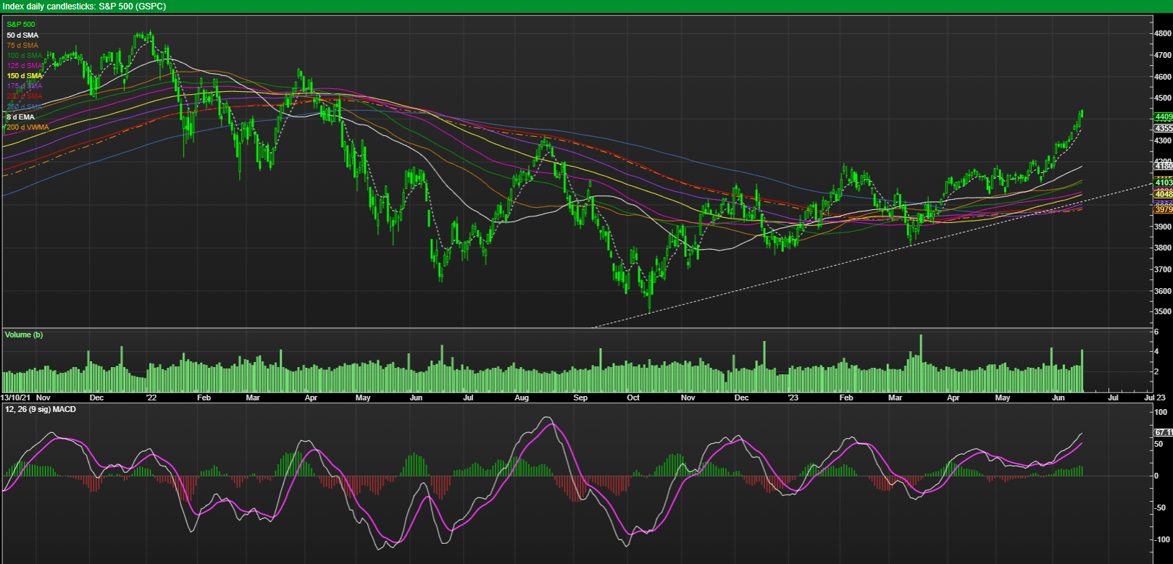Click the '13/10/21' start date label

click(15, 397)
